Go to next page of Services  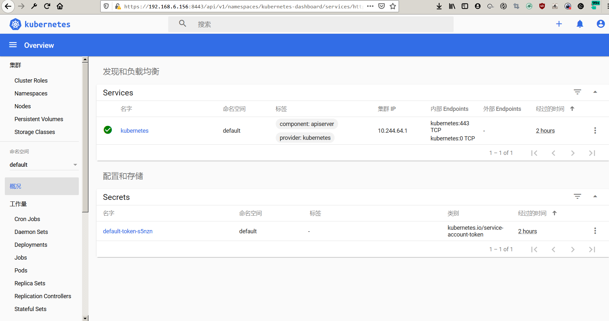(573, 153)
